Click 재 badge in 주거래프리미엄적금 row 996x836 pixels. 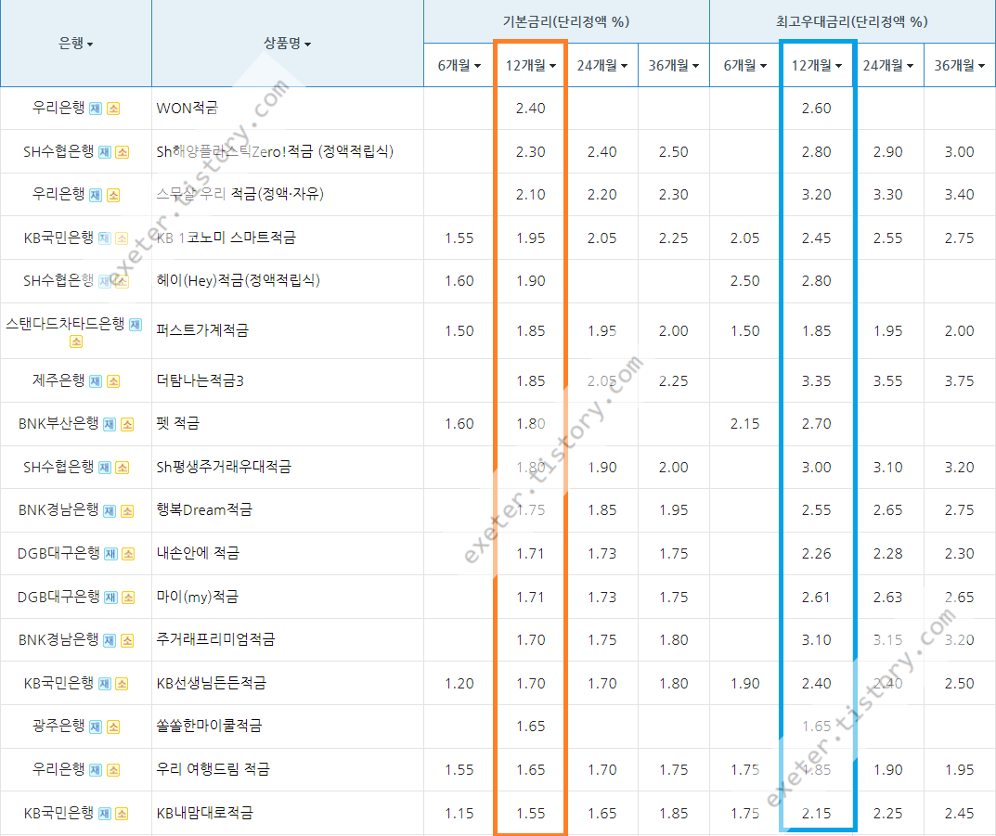(x=110, y=640)
